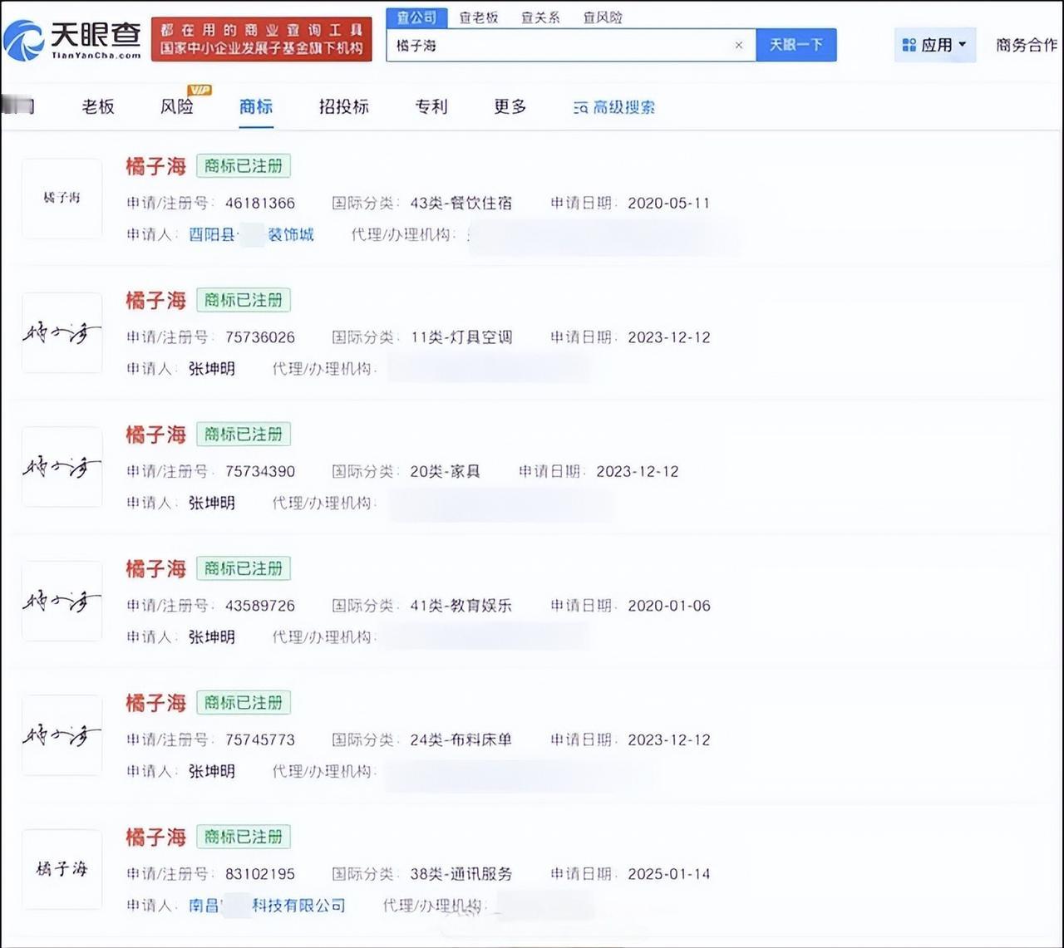Viewport: 1064px width, 948px height.
Task: Click the Tianyancha logo
Action: click(x=72, y=40)
